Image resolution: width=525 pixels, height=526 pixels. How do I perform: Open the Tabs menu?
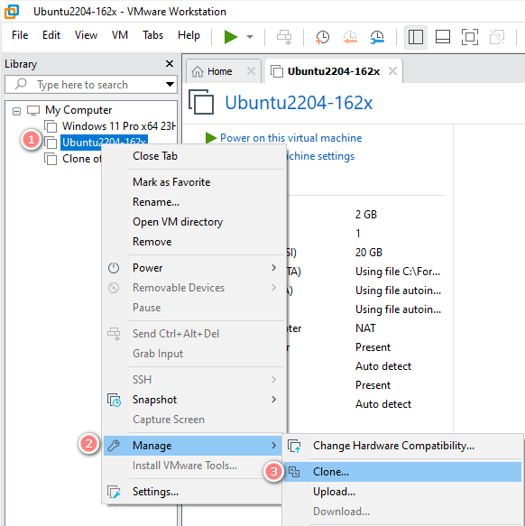click(x=153, y=35)
